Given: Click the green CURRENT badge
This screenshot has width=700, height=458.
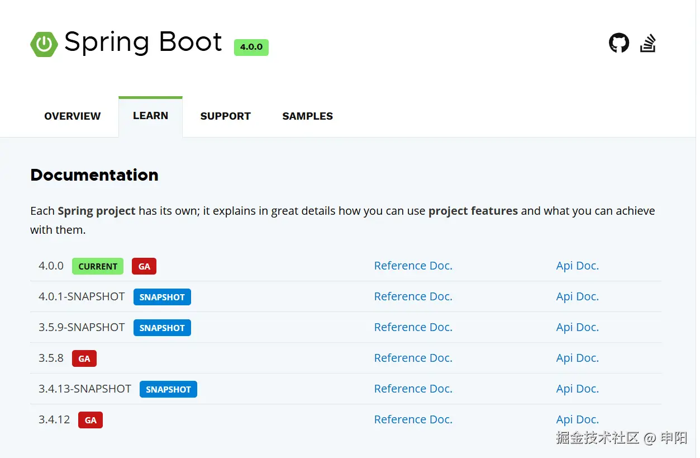Looking at the screenshot, I should (98, 266).
